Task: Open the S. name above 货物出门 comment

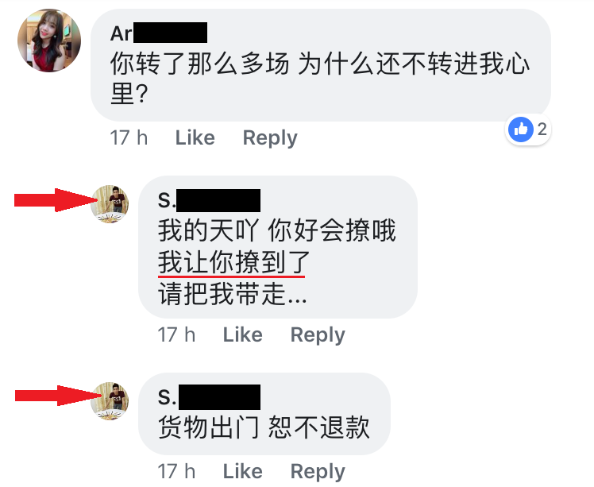Action: 209,397
